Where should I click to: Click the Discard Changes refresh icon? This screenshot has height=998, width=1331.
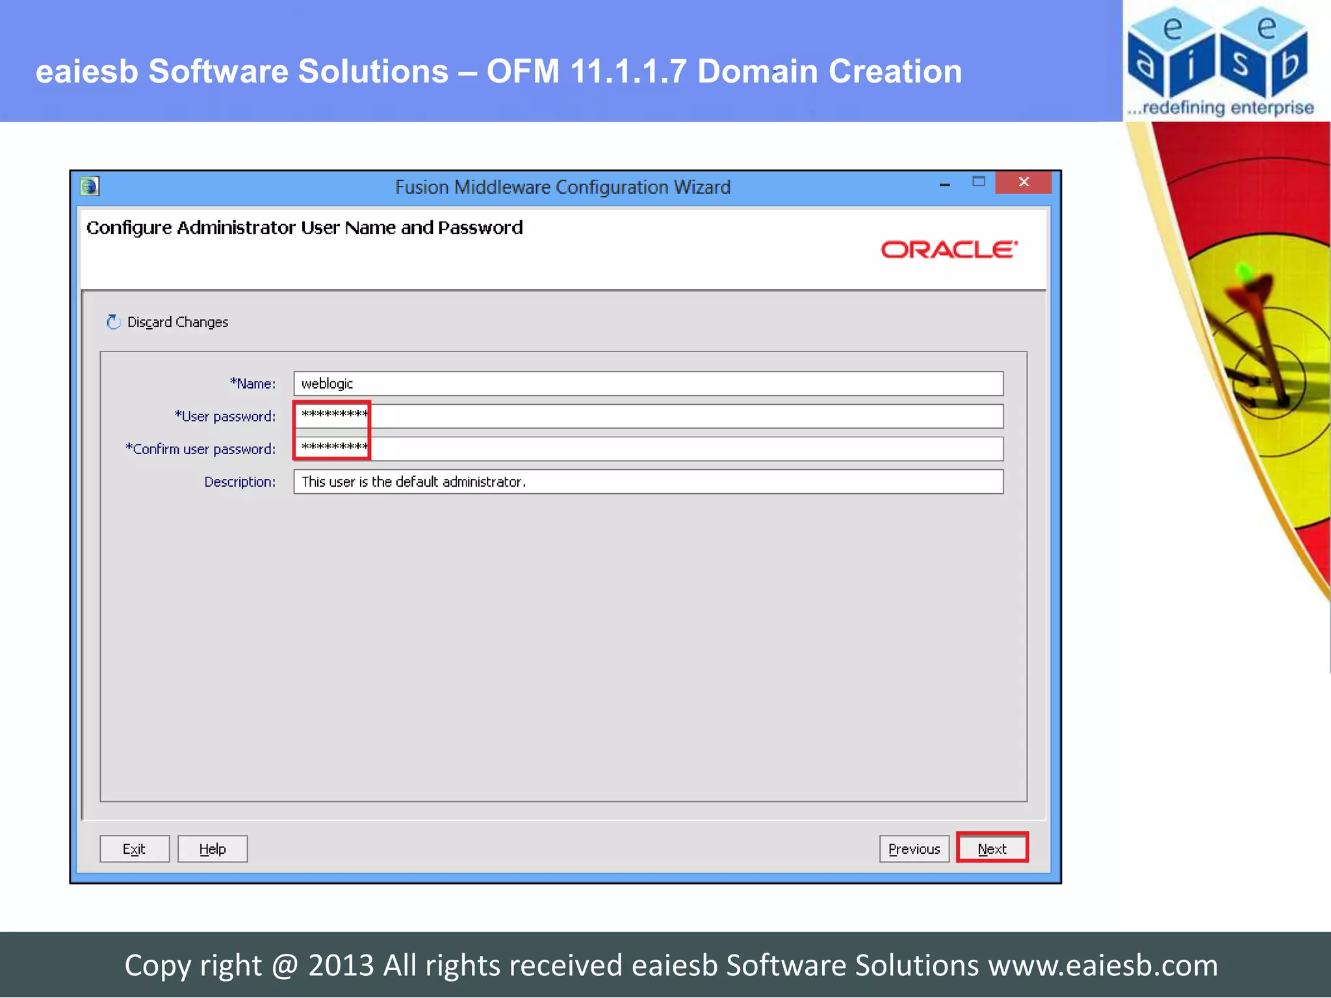tap(114, 322)
